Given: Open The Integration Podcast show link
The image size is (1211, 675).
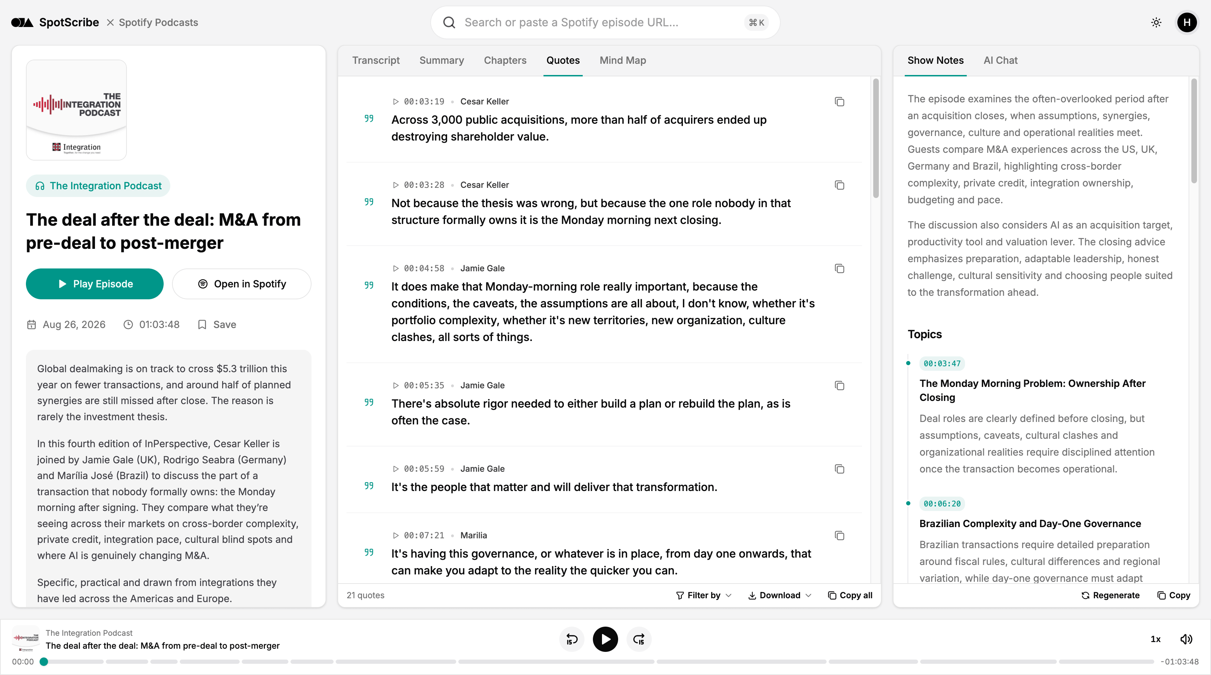Looking at the screenshot, I should coord(98,186).
